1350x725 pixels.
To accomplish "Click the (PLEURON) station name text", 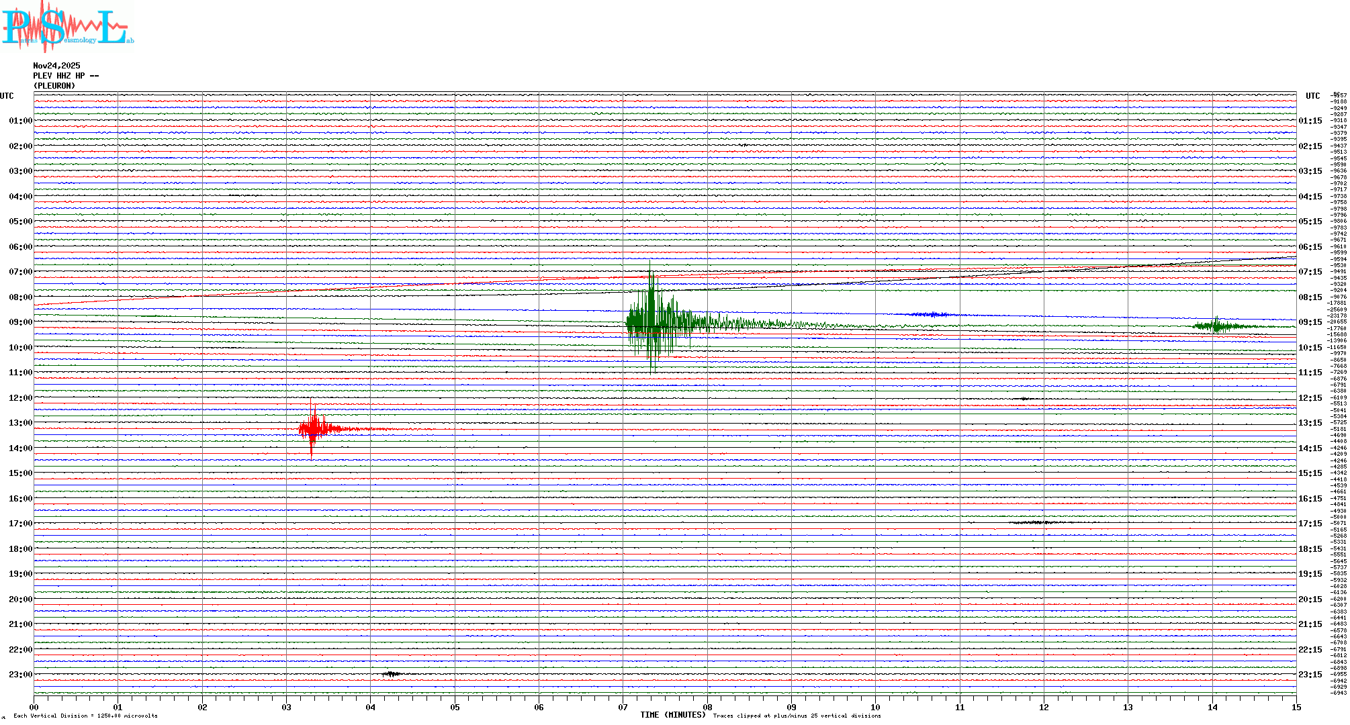I will (54, 86).
